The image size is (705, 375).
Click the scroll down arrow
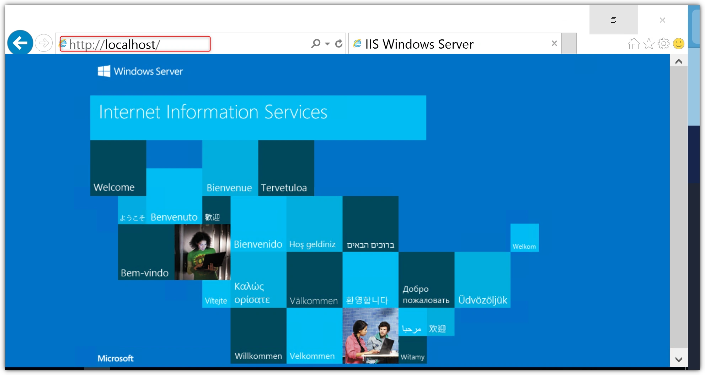(679, 359)
